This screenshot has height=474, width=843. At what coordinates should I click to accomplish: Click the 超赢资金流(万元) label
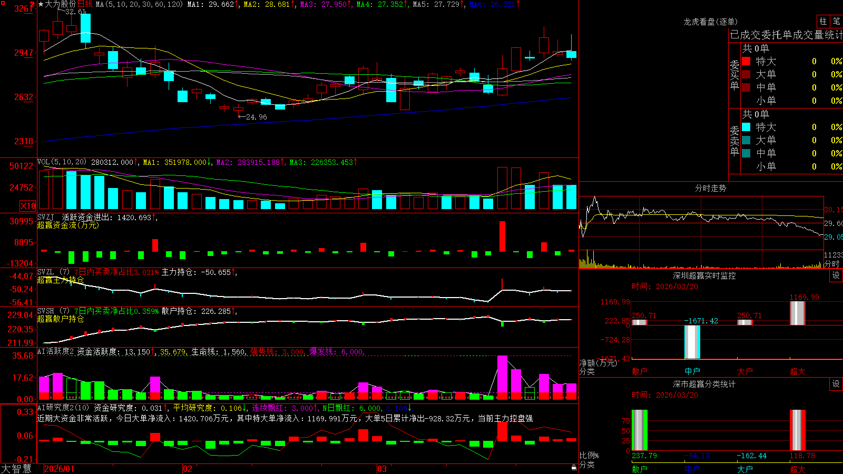pos(68,225)
